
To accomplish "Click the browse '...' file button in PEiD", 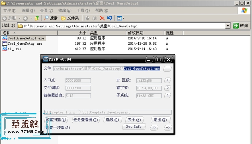I will pyautogui.click(x=167, y=69).
